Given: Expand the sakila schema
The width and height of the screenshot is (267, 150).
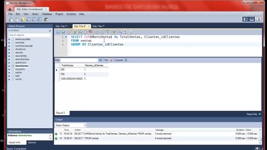Looking at the screenshot, I should click(x=9, y=72).
